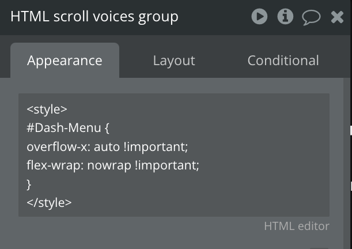The width and height of the screenshot is (352, 249).
Task: Place cursor after the closing curly brace
Action: tap(31, 184)
